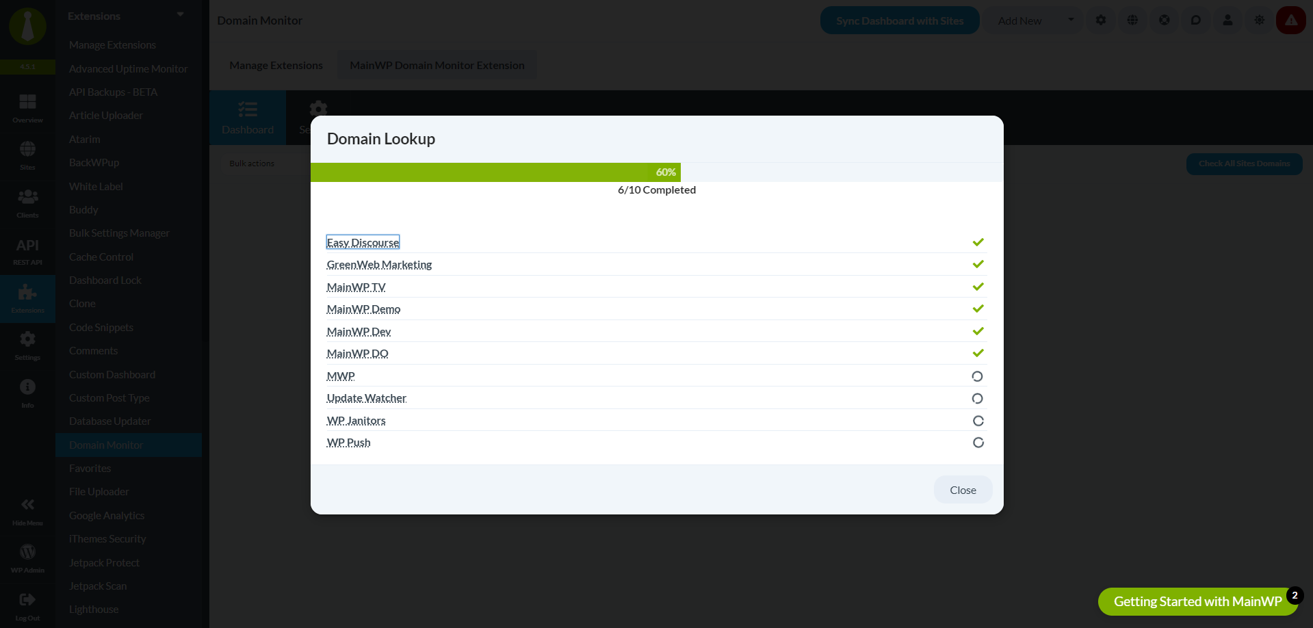Open Lighthouse menu item
The image size is (1313, 628).
[x=94, y=609]
